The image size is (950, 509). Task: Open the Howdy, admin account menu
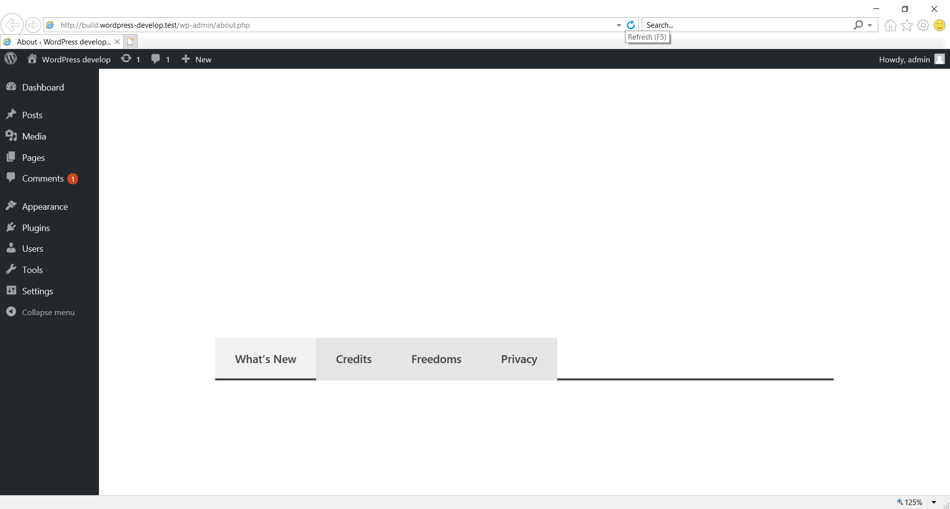point(911,59)
